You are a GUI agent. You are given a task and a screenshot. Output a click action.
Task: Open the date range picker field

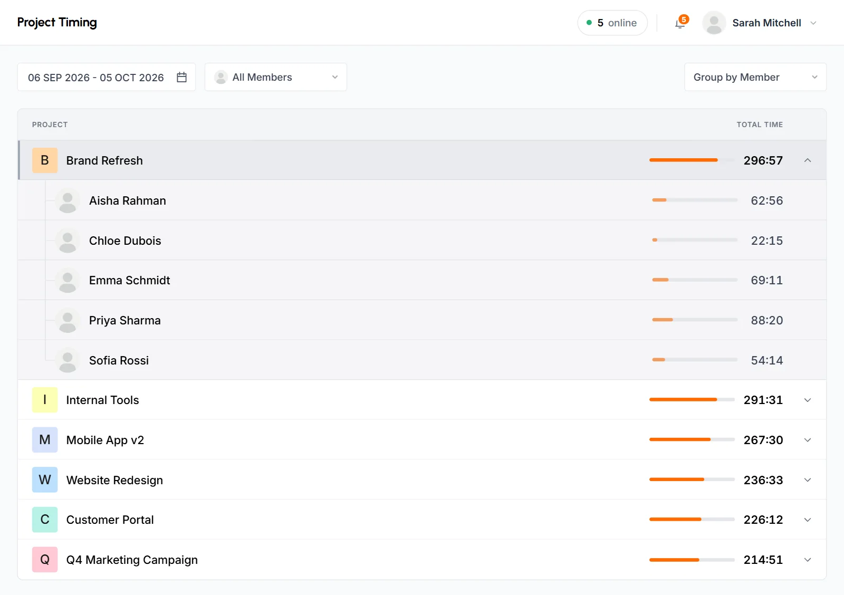click(x=107, y=77)
